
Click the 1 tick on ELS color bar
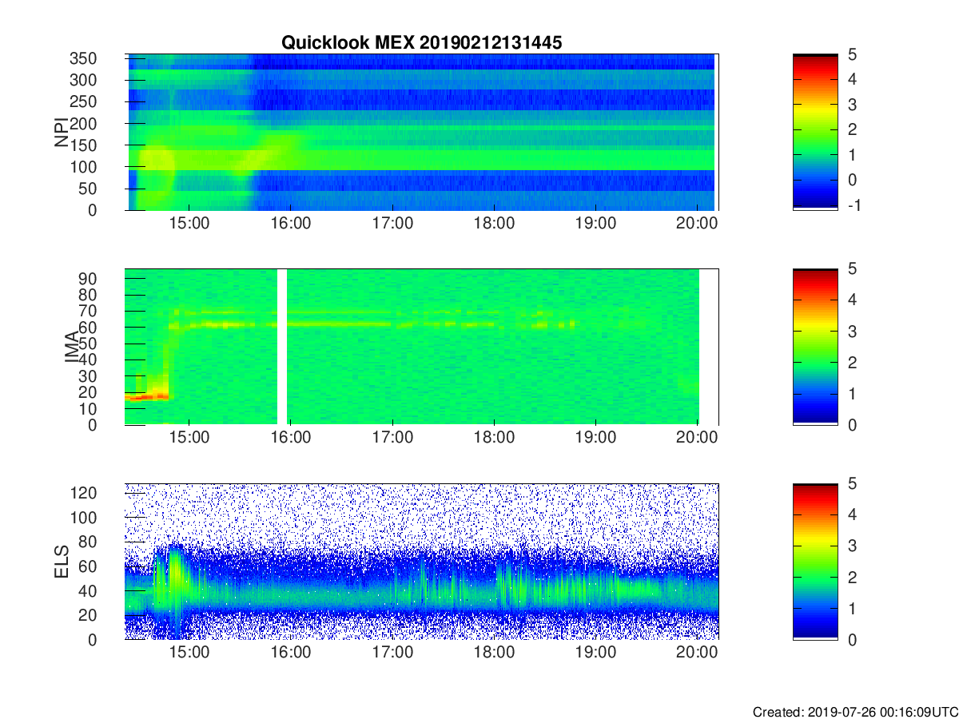coord(852,608)
